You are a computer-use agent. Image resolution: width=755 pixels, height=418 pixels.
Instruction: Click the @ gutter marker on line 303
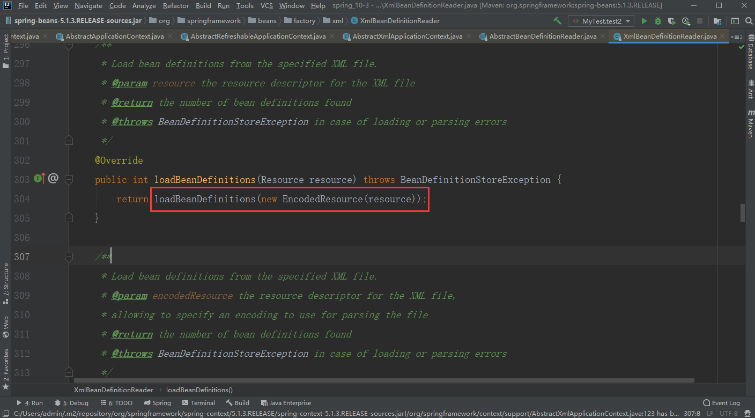coord(53,179)
